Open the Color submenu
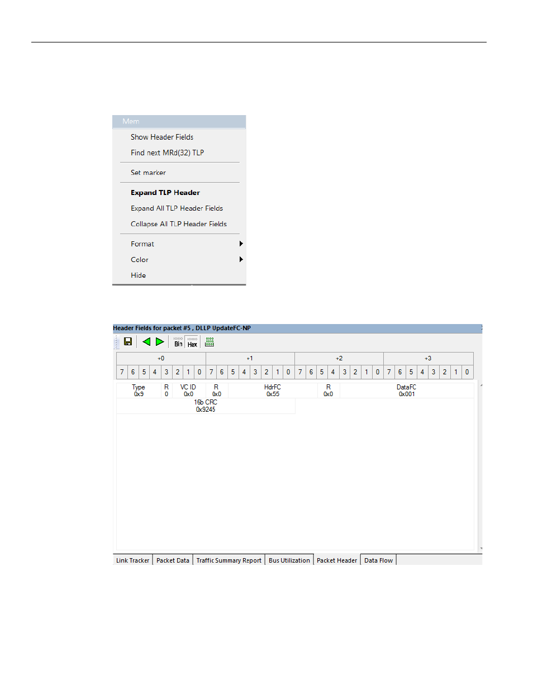This screenshot has height=690, width=533. pos(179,260)
